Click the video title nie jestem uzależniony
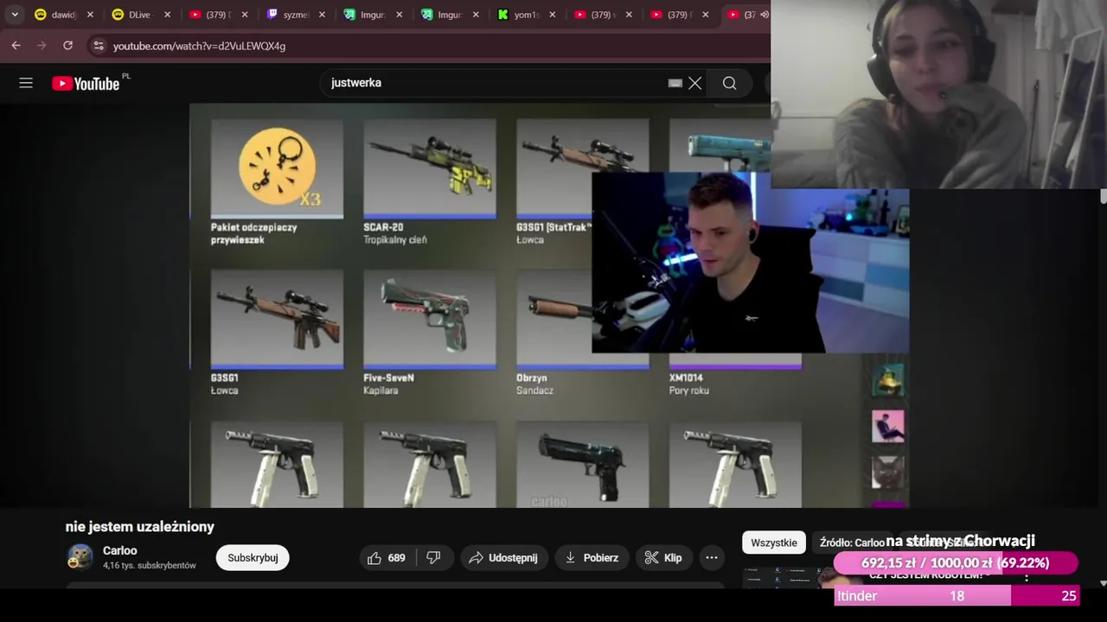Screen dimensions: 1107x622 click(x=140, y=527)
